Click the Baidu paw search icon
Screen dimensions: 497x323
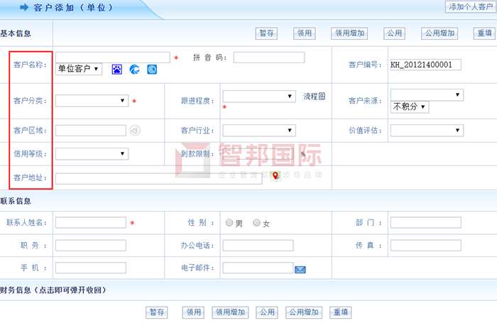[x=117, y=69]
